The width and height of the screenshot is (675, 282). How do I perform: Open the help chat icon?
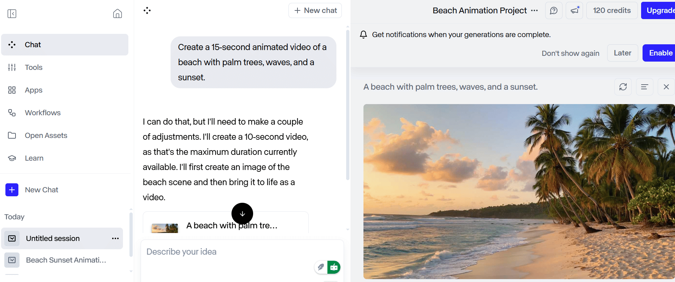[x=553, y=10]
